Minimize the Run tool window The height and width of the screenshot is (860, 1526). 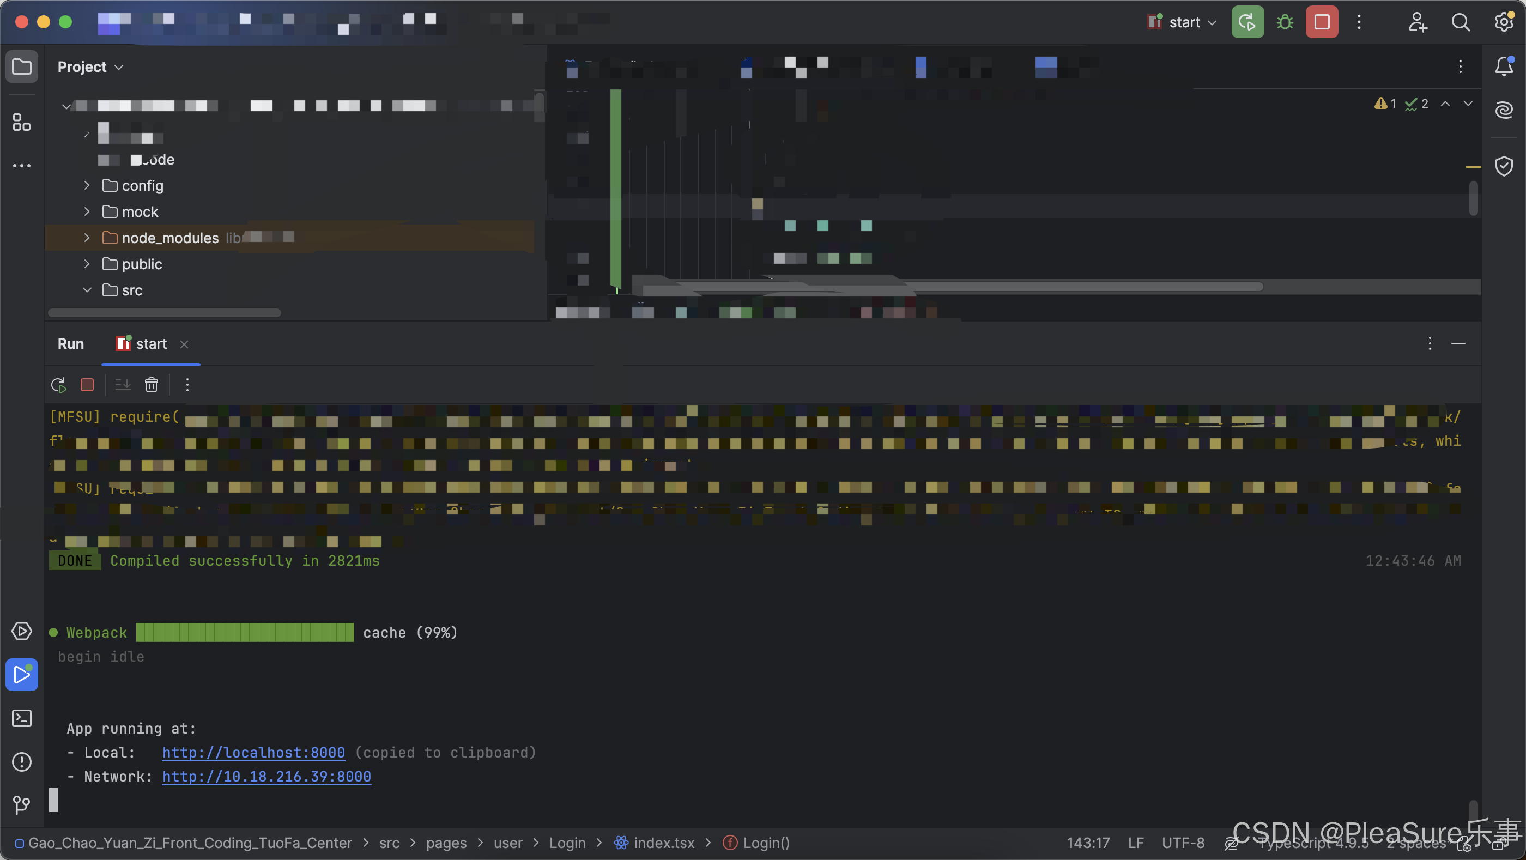pyautogui.click(x=1458, y=343)
